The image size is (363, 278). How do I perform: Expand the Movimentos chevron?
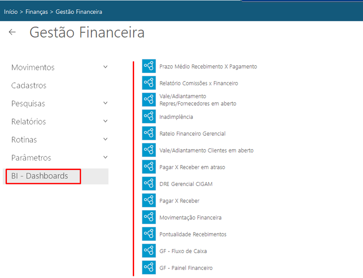pos(105,67)
